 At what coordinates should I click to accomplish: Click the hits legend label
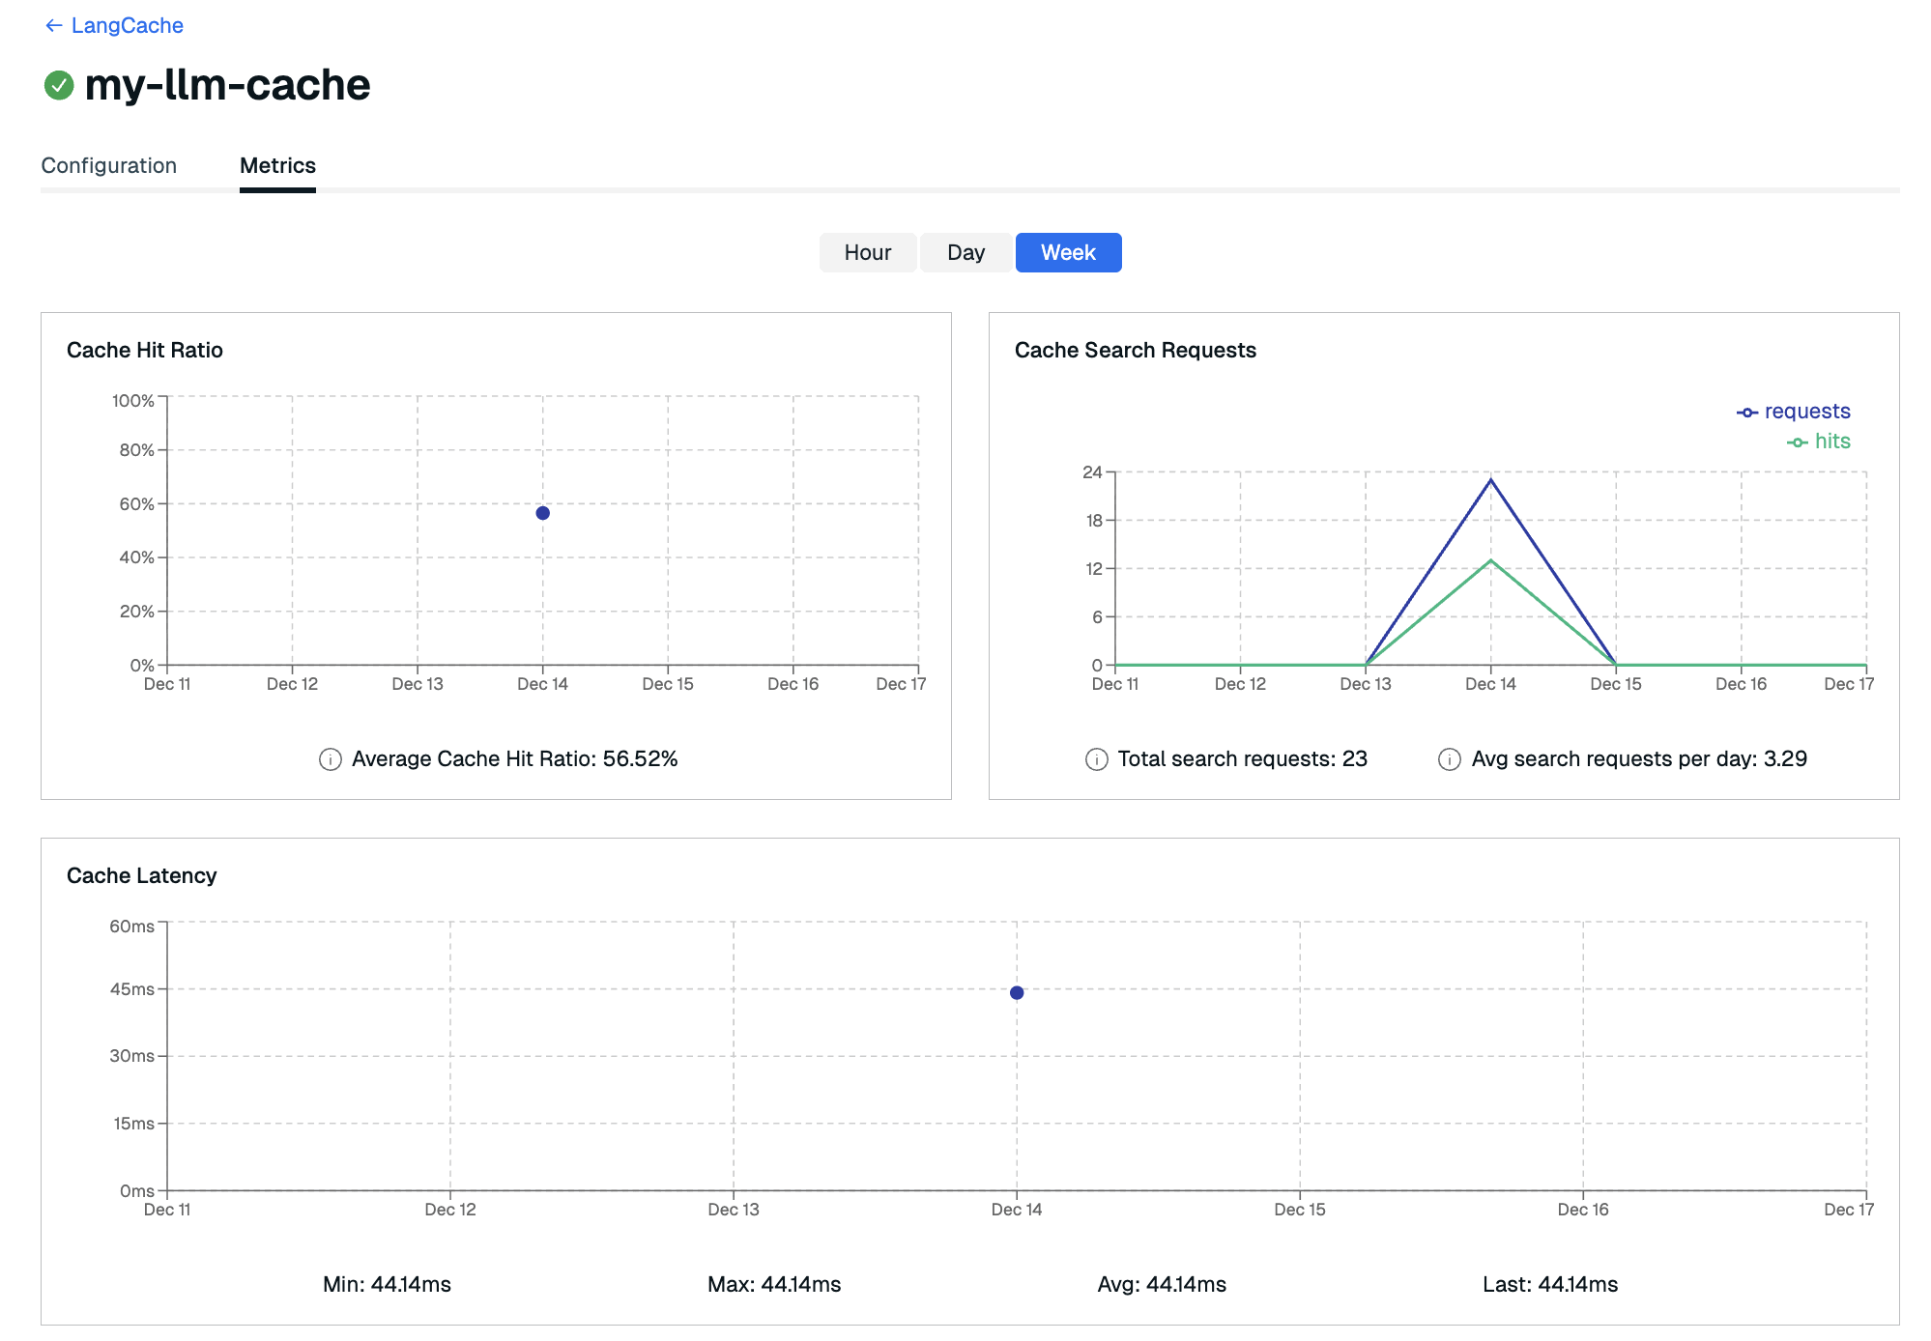tap(1831, 442)
